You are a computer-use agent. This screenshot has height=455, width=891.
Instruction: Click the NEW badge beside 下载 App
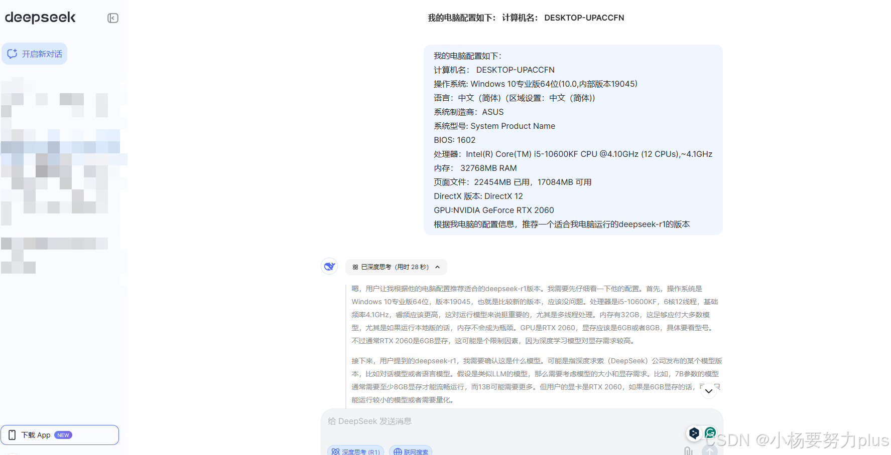63,435
